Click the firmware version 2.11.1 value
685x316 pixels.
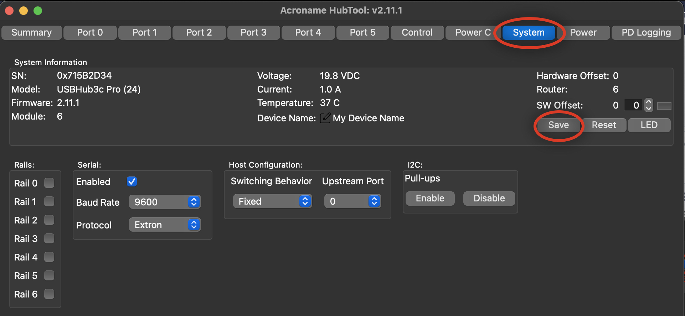pyautogui.click(x=68, y=103)
